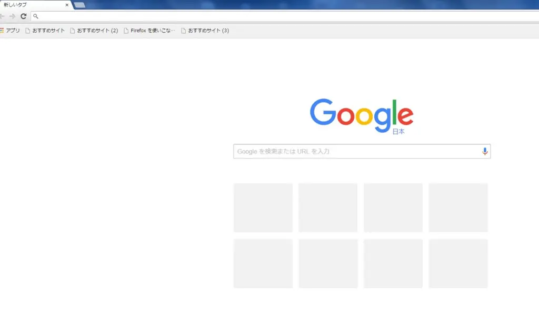Click the address bar search magnifier icon
Viewport: 539px width, 315px height.
(35, 16)
